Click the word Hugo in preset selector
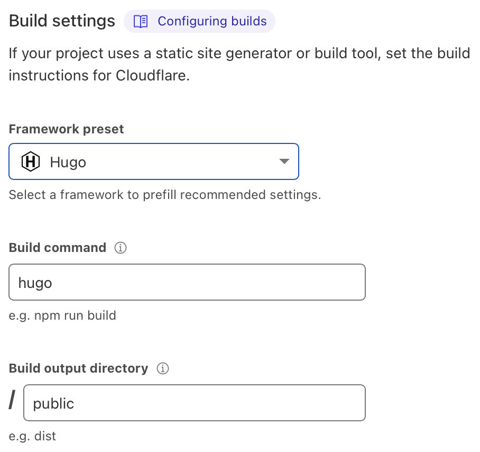Screen dimensions: 480x452 (x=68, y=162)
